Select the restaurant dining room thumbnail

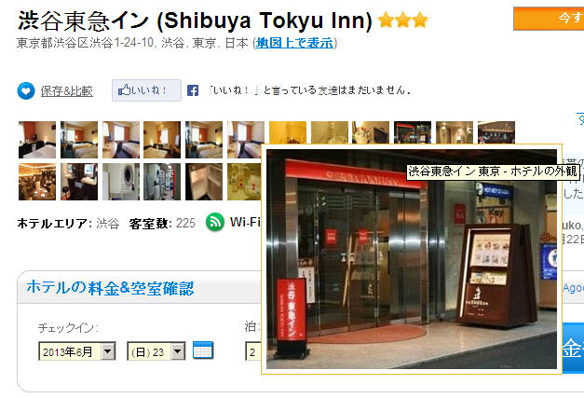[x=37, y=182]
